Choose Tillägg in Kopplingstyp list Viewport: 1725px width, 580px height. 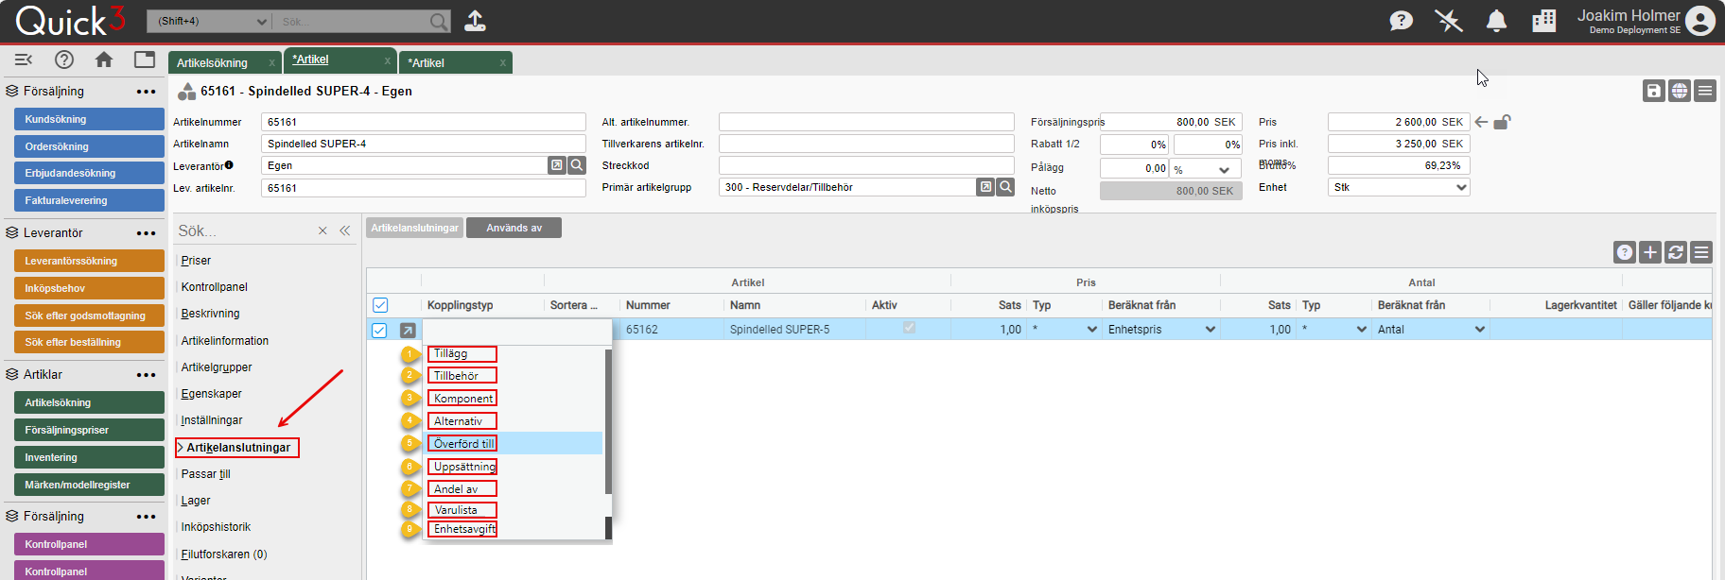coord(462,353)
